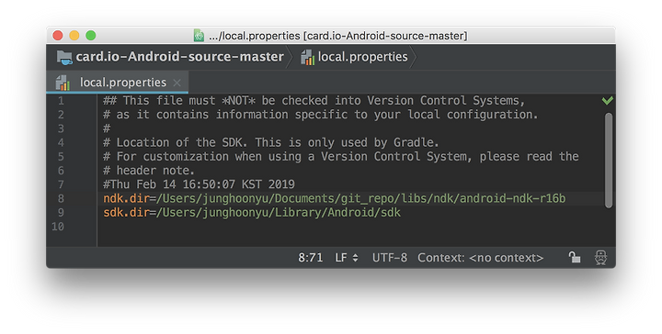Click the file icon in window title bar
This screenshot has height=334, width=662.
(199, 36)
